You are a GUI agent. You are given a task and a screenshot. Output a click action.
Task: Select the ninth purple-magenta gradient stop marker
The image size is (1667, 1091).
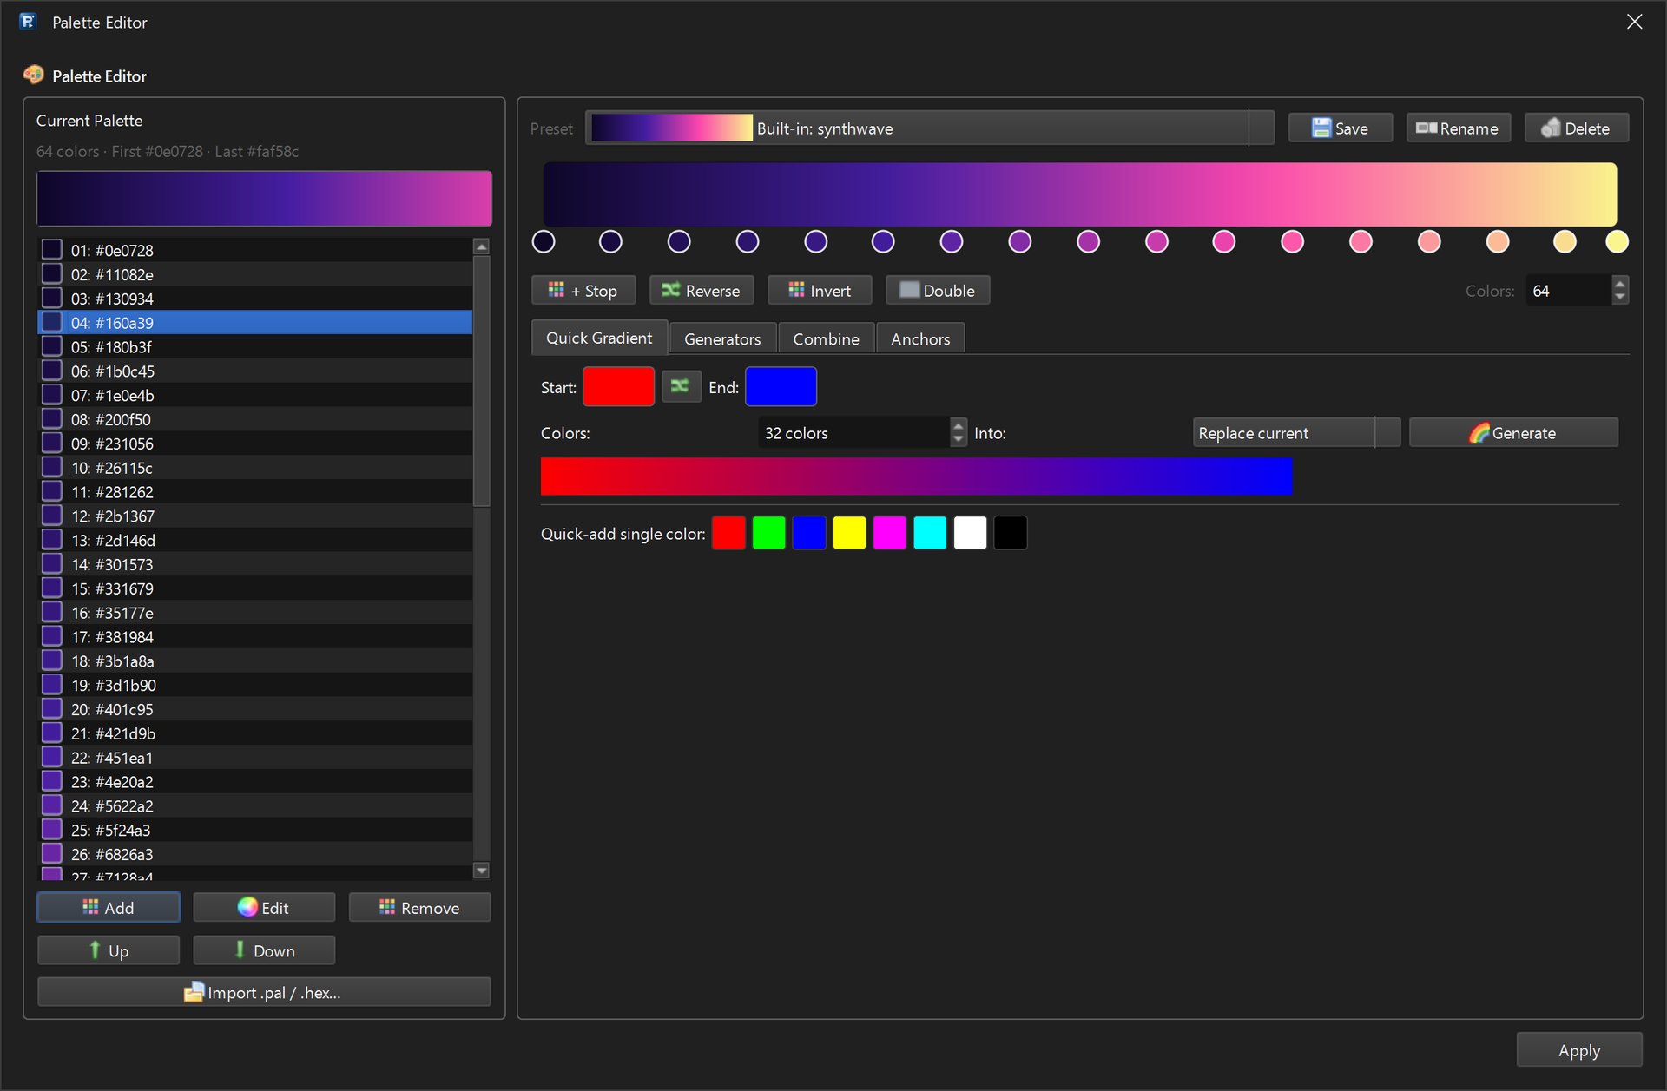(1088, 241)
